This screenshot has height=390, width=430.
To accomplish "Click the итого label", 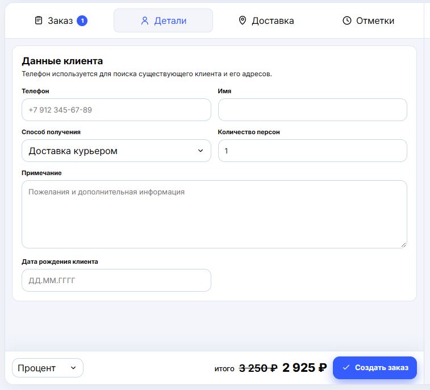I will coord(224,369).
